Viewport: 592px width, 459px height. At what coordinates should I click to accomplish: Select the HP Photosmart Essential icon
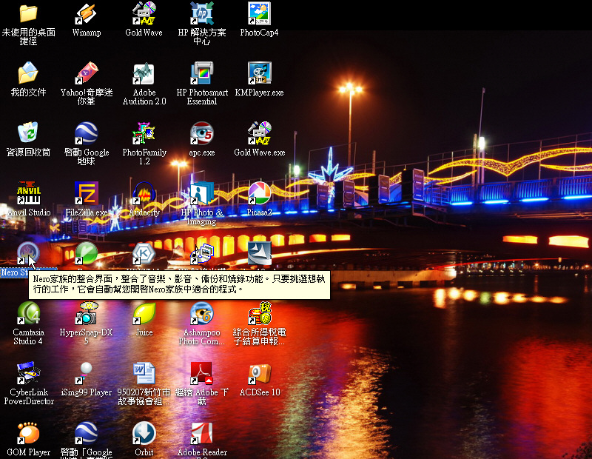pos(201,73)
